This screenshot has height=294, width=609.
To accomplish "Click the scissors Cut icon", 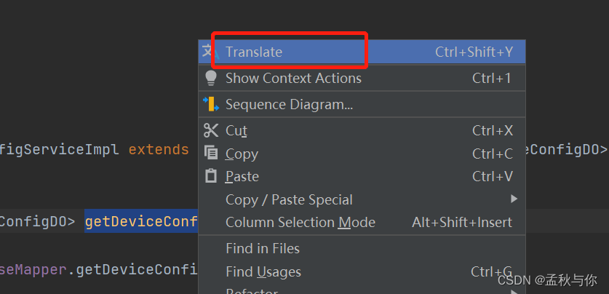I will 211,131.
